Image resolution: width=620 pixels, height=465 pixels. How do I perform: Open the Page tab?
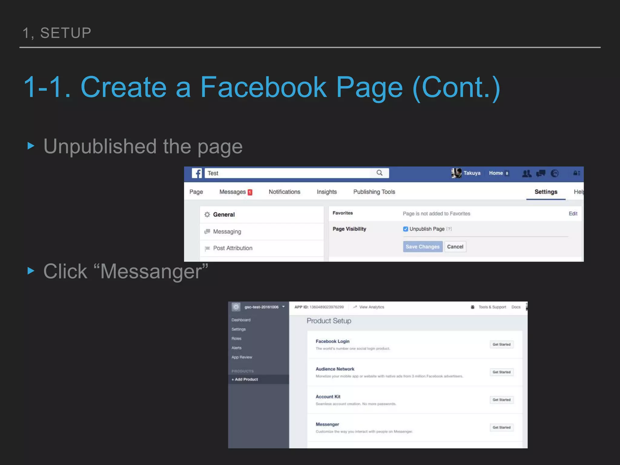click(196, 192)
